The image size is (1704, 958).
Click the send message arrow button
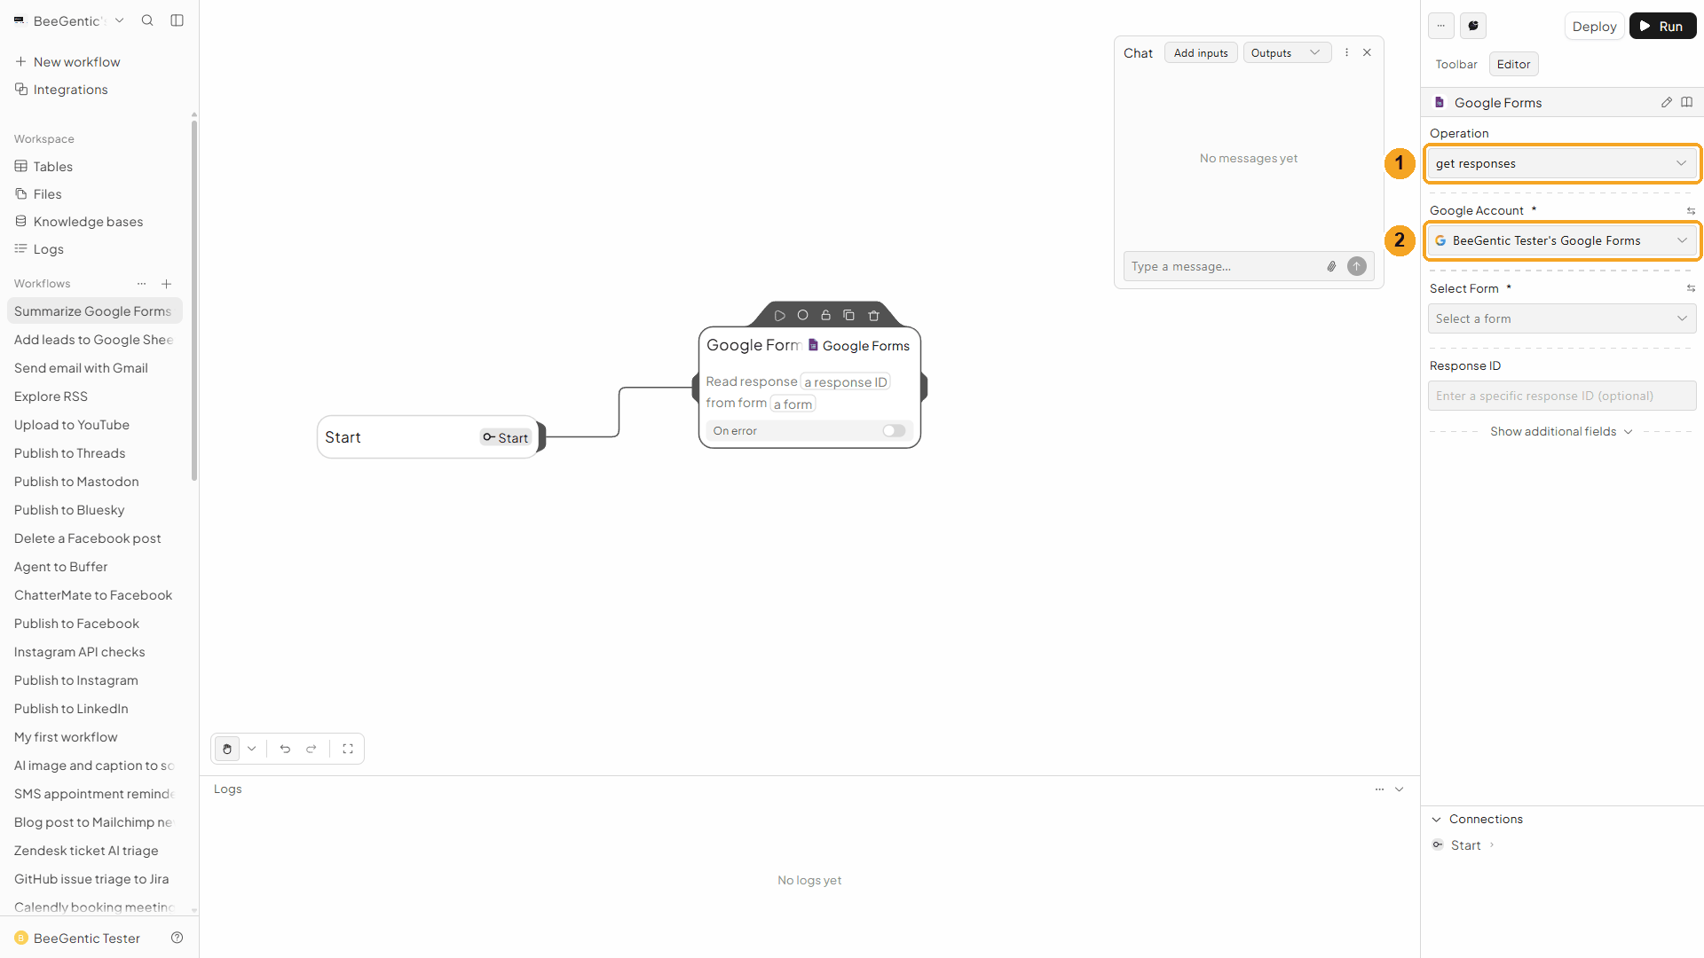pos(1357,266)
